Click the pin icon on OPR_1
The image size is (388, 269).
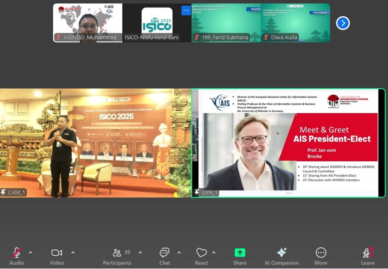[197, 192]
